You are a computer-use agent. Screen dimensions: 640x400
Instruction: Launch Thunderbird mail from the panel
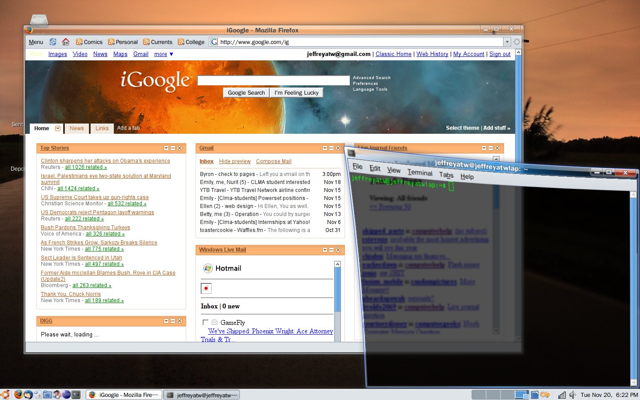(28, 394)
